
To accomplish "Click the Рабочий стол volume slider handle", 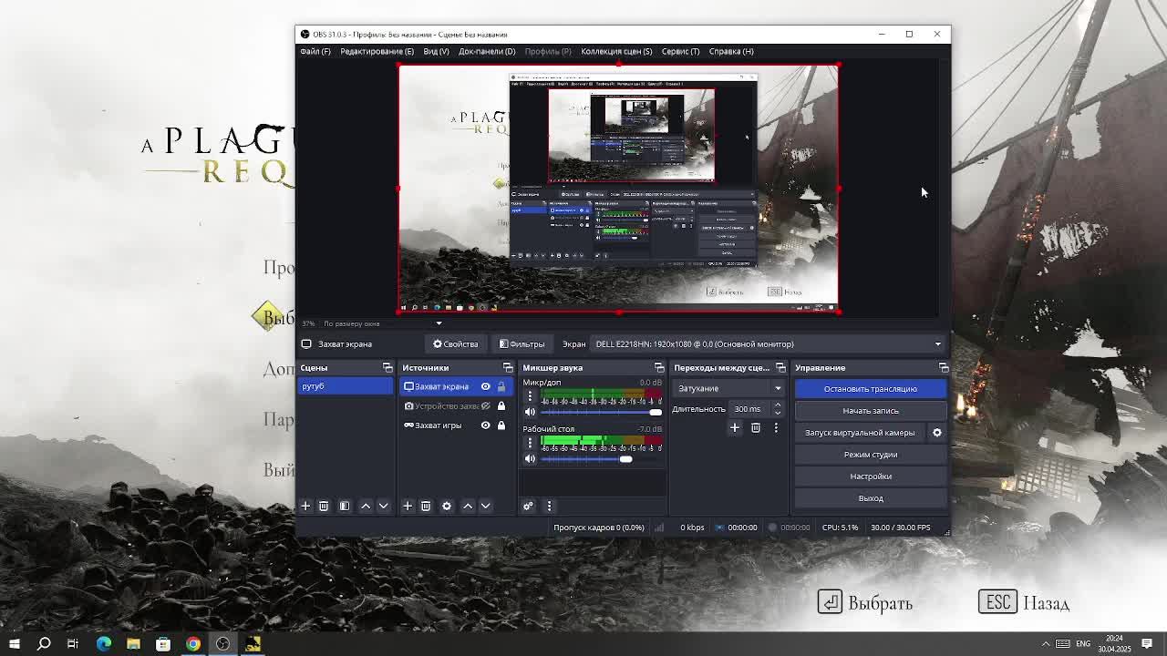I will (x=625, y=458).
